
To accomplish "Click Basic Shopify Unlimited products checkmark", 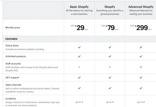I will (79, 56).
